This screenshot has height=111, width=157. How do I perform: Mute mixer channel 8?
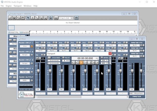[119, 58]
